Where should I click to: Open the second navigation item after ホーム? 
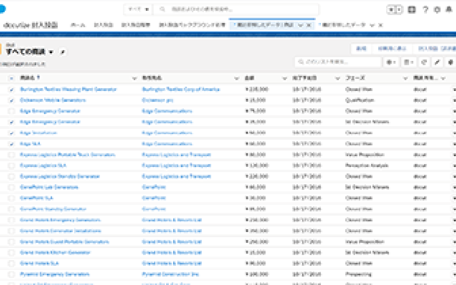point(104,25)
